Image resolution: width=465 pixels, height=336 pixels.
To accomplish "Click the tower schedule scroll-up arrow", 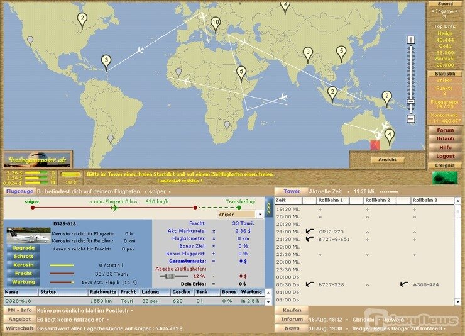I will coord(457,201).
